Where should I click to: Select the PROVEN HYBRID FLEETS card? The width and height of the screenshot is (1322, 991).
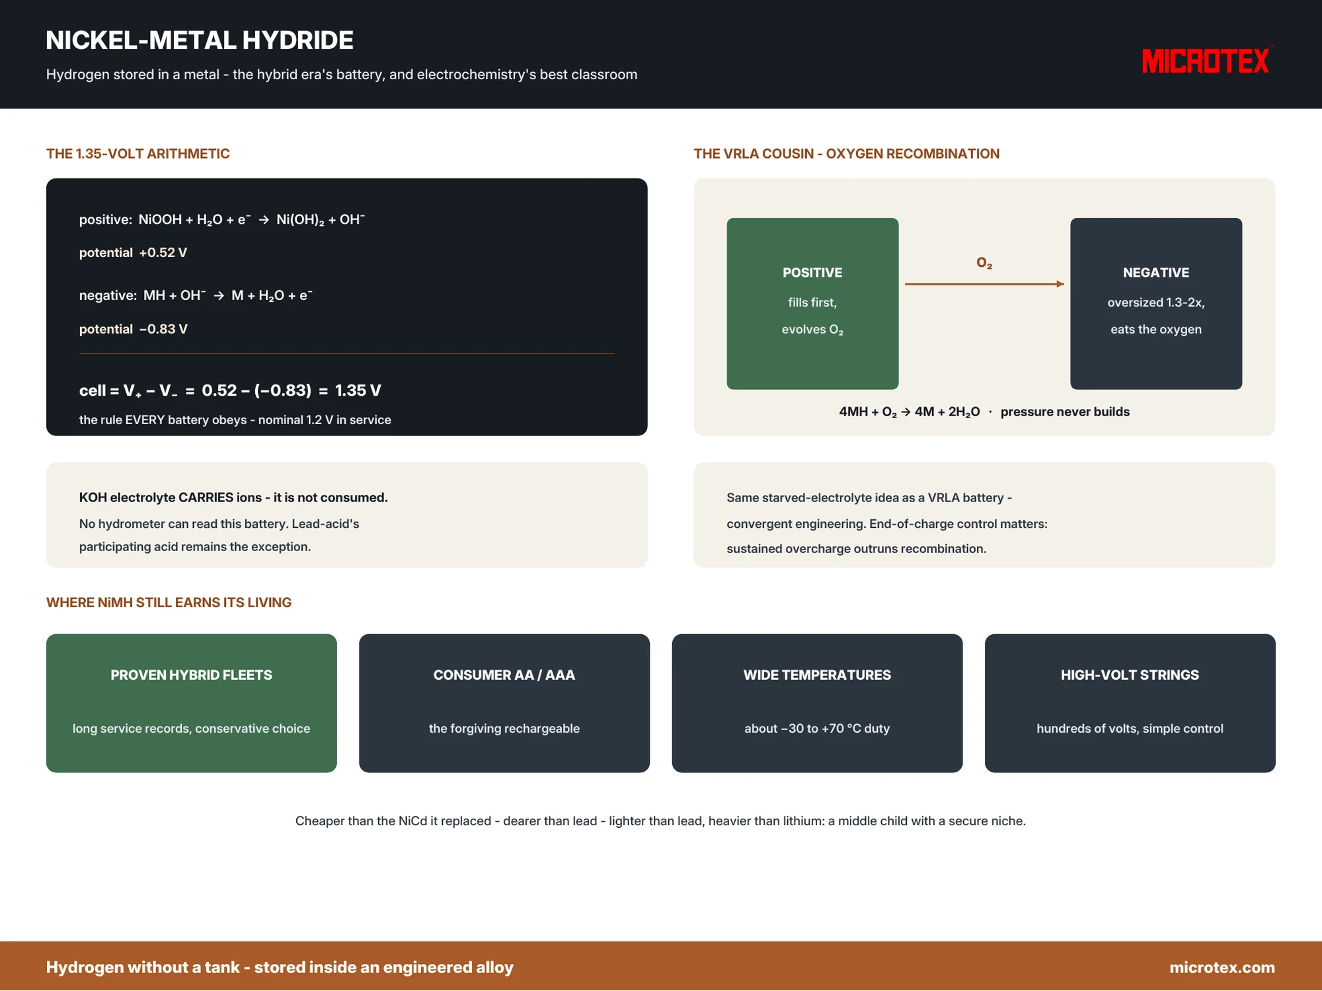pyautogui.click(x=192, y=703)
